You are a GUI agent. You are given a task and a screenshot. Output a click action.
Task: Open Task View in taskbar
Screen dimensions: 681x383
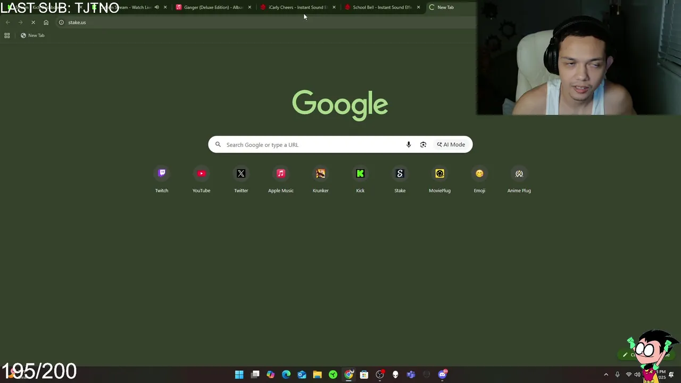(x=255, y=374)
